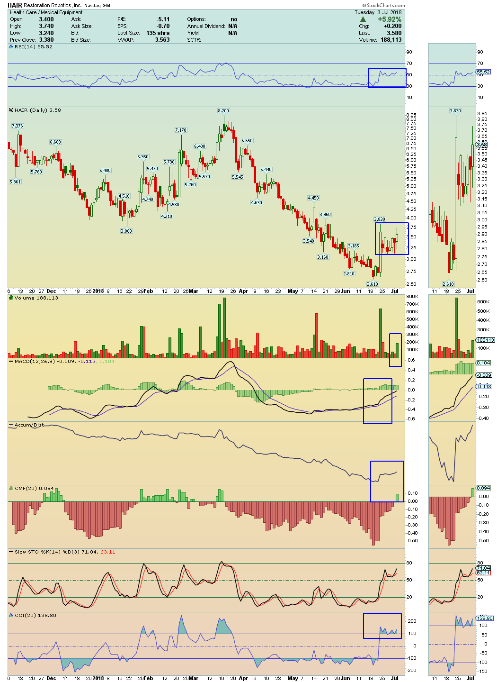Click the 7.376 price label
The image size is (497, 682).
tap(18, 126)
